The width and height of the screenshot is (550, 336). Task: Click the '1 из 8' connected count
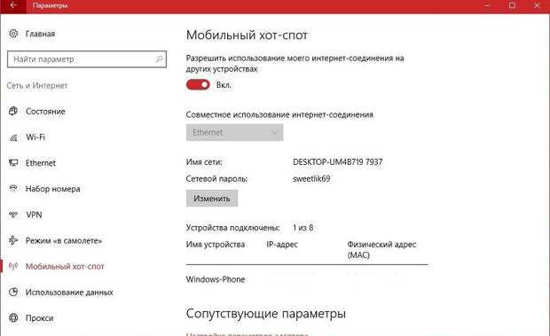tap(303, 228)
